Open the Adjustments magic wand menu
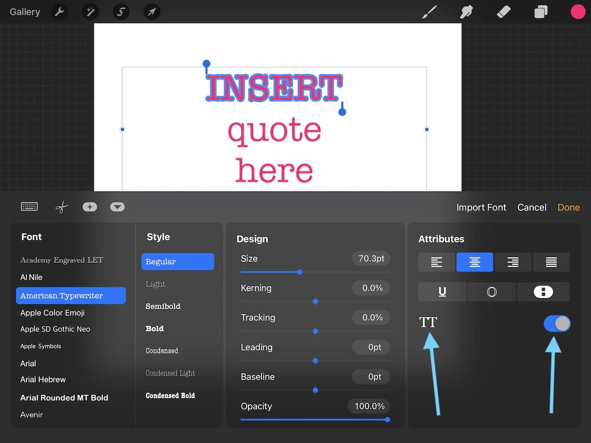This screenshot has height=443, width=591. (x=90, y=12)
